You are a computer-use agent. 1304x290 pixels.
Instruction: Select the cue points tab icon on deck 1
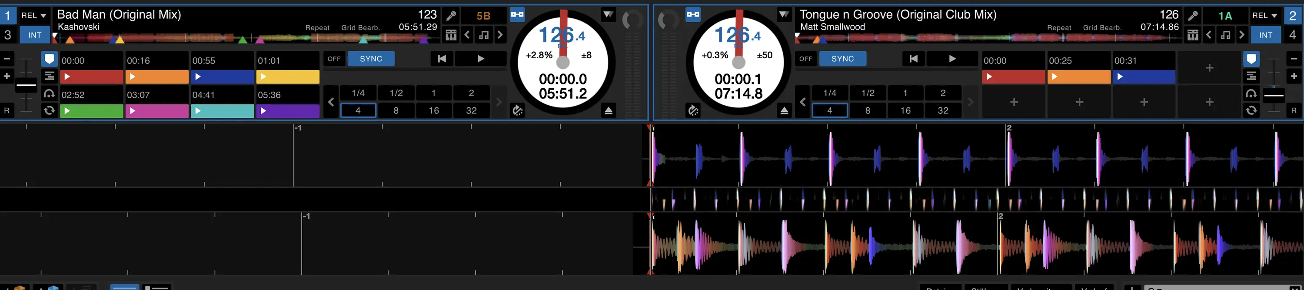[49, 59]
